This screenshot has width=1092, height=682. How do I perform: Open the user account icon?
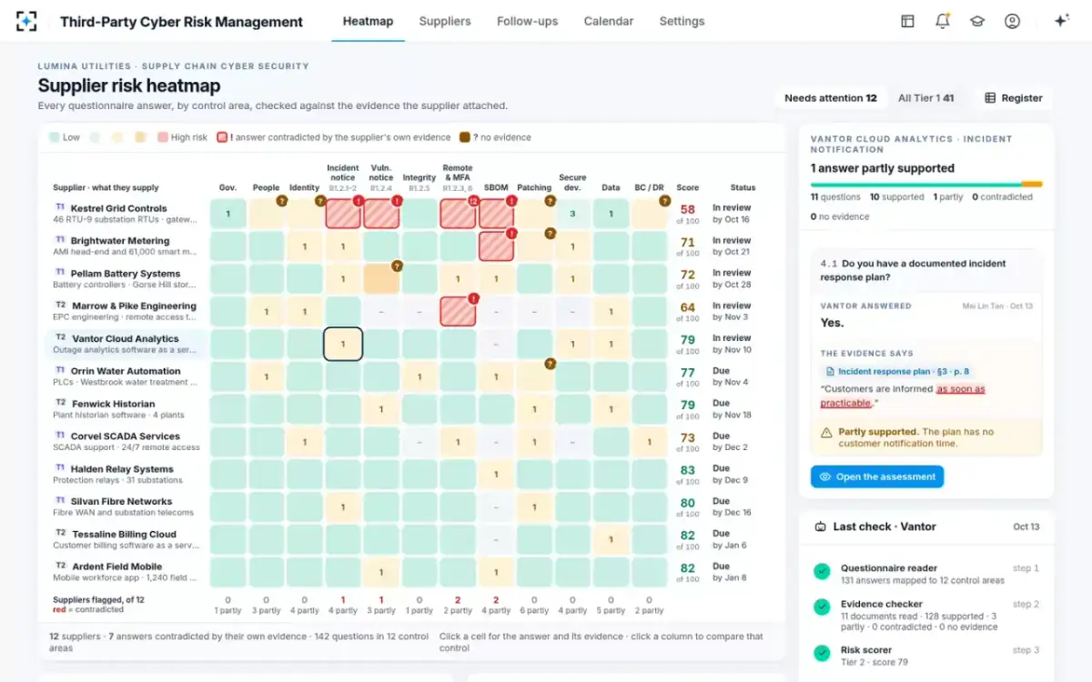1012,21
